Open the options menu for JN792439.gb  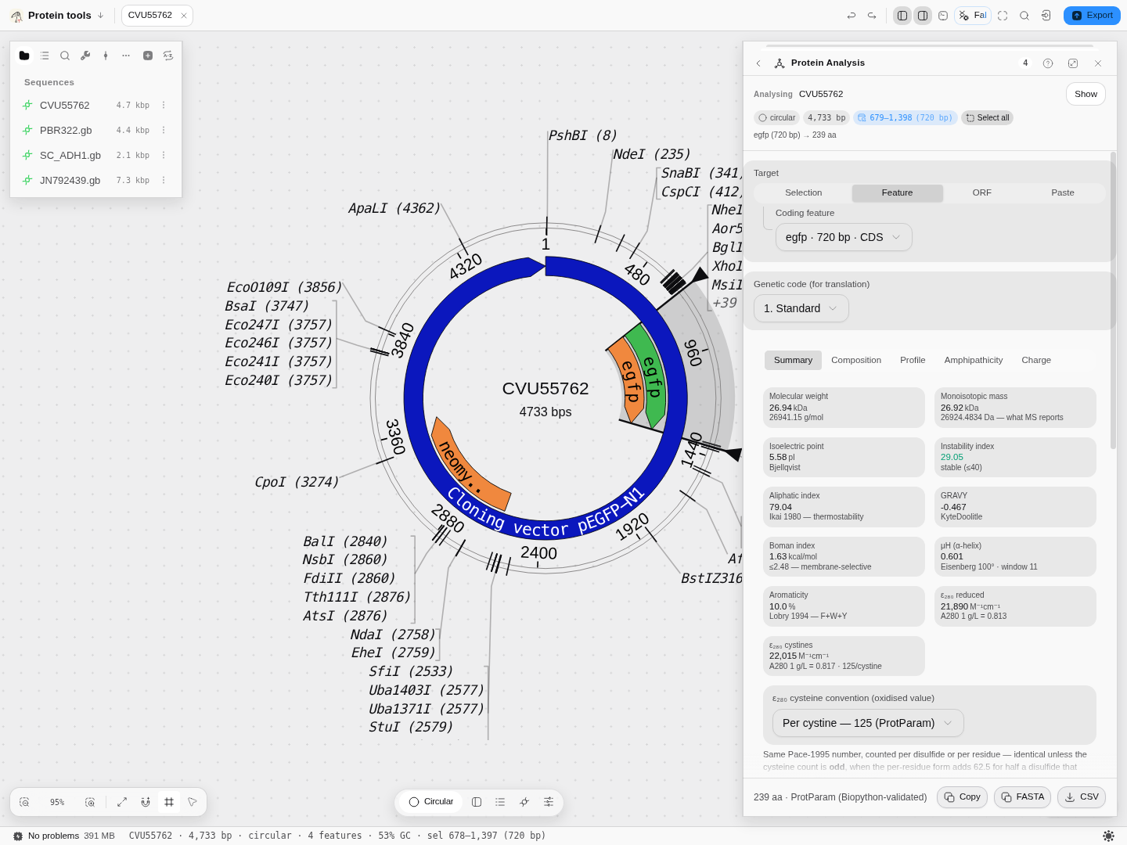tap(164, 181)
